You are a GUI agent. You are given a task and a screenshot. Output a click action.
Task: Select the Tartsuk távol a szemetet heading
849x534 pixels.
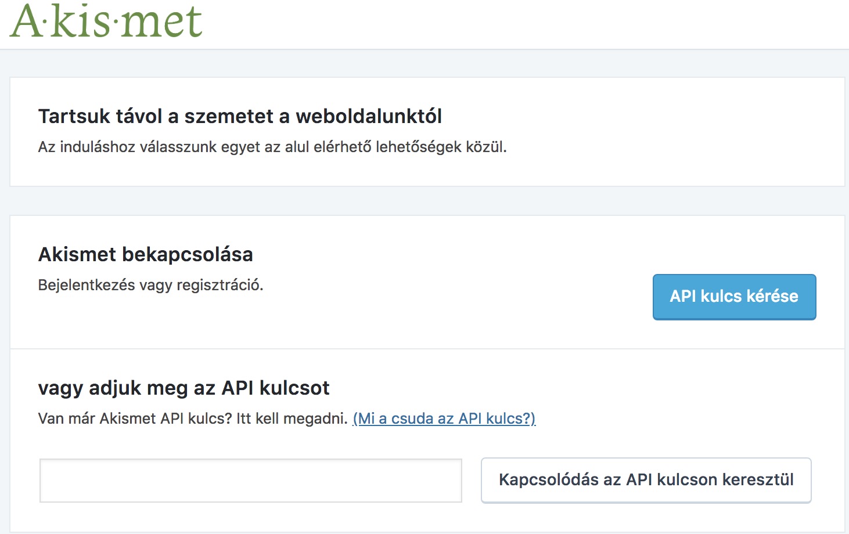click(240, 116)
